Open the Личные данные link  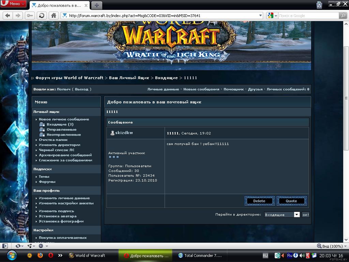163,89
